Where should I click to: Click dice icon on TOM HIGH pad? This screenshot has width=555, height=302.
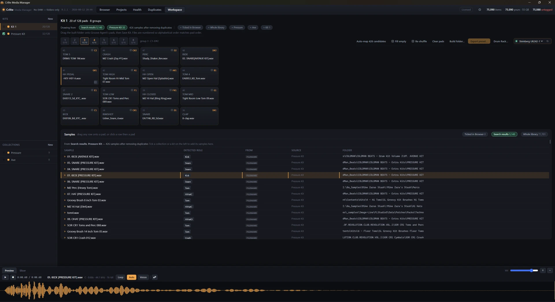tap(132, 70)
